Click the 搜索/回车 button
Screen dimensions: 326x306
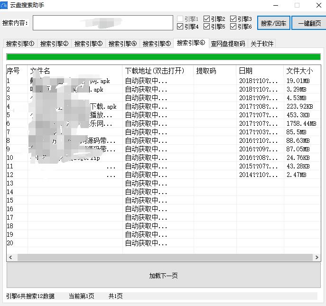pyautogui.click(x=274, y=23)
